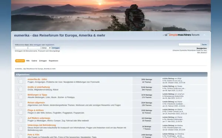Click the Flüge & Airlines board icon
Viewport: 222px width, 138px height.
tap(20, 112)
